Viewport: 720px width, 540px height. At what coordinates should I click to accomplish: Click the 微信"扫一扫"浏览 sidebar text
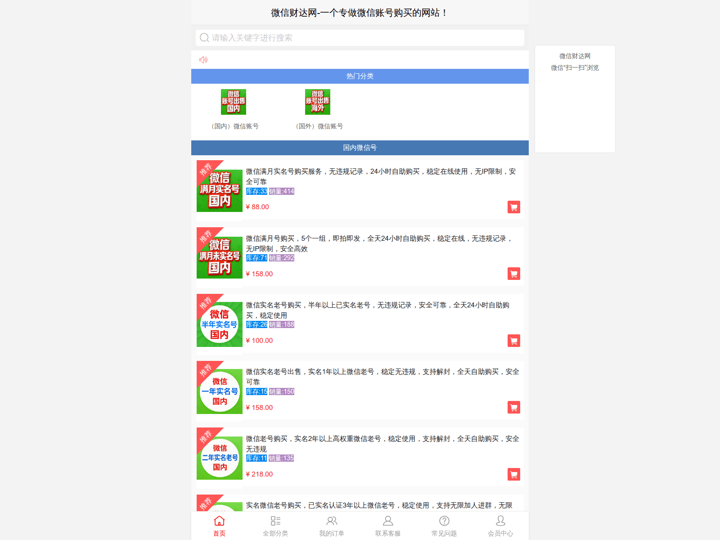(x=575, y=68)
